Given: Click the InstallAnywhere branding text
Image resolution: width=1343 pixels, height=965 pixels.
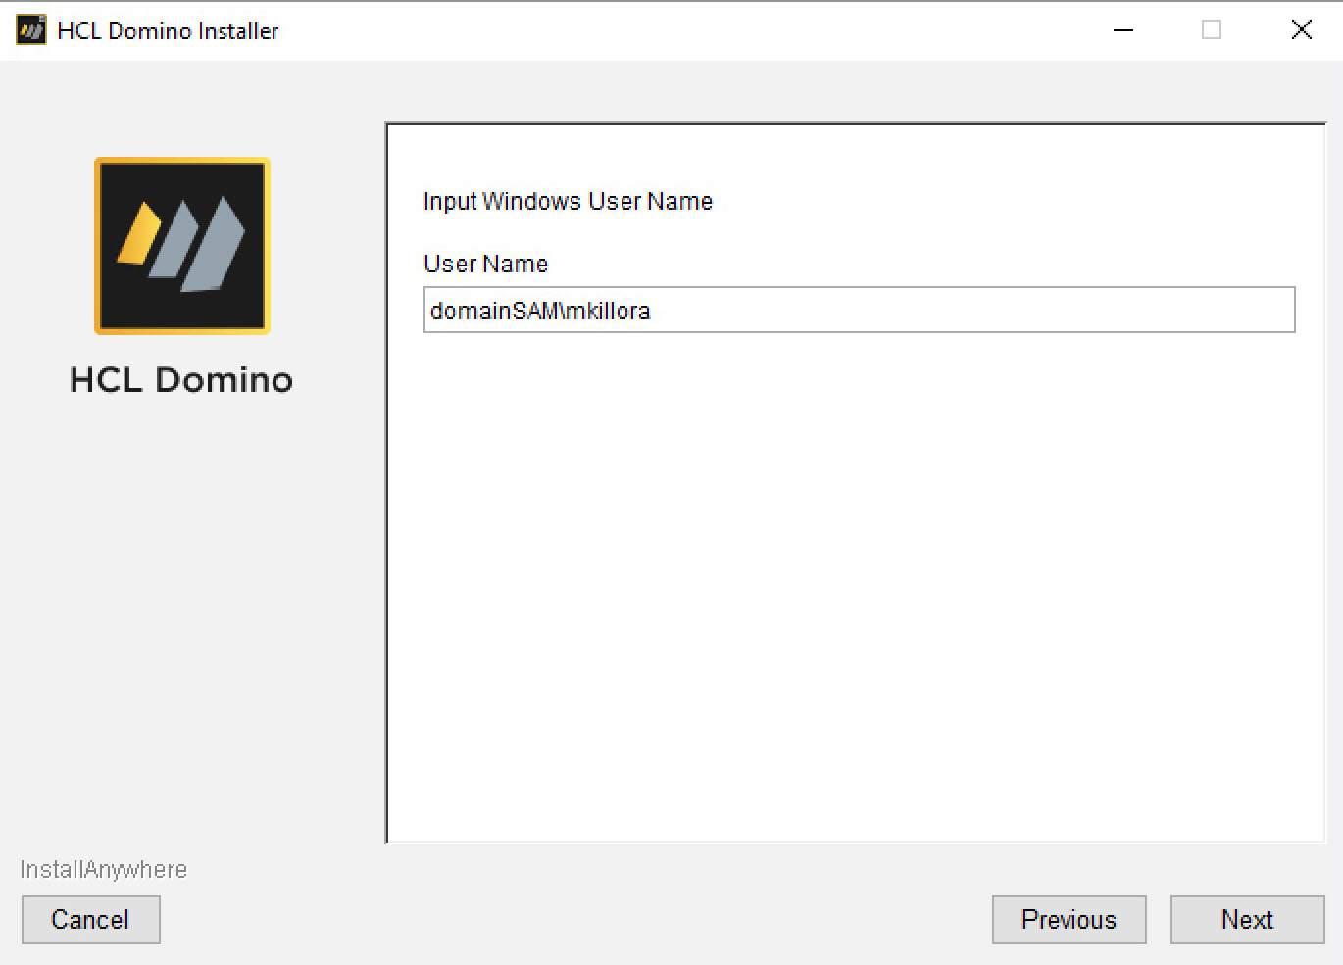Looking at the screenshot, I should point(104,868).
